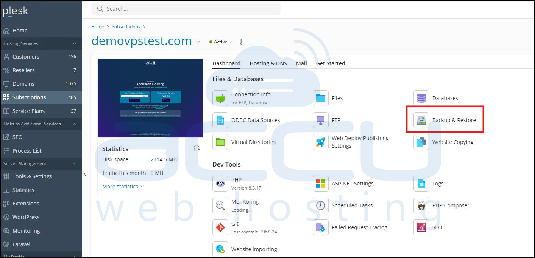The width and height of the screenshot is (535, 258).
Task: Click the Home breadcrumb link
Action: point(98,27)
